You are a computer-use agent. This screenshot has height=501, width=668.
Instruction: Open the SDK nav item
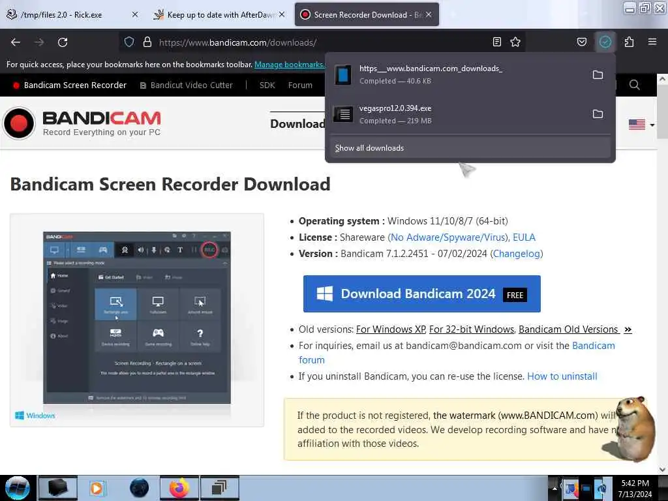267,85
